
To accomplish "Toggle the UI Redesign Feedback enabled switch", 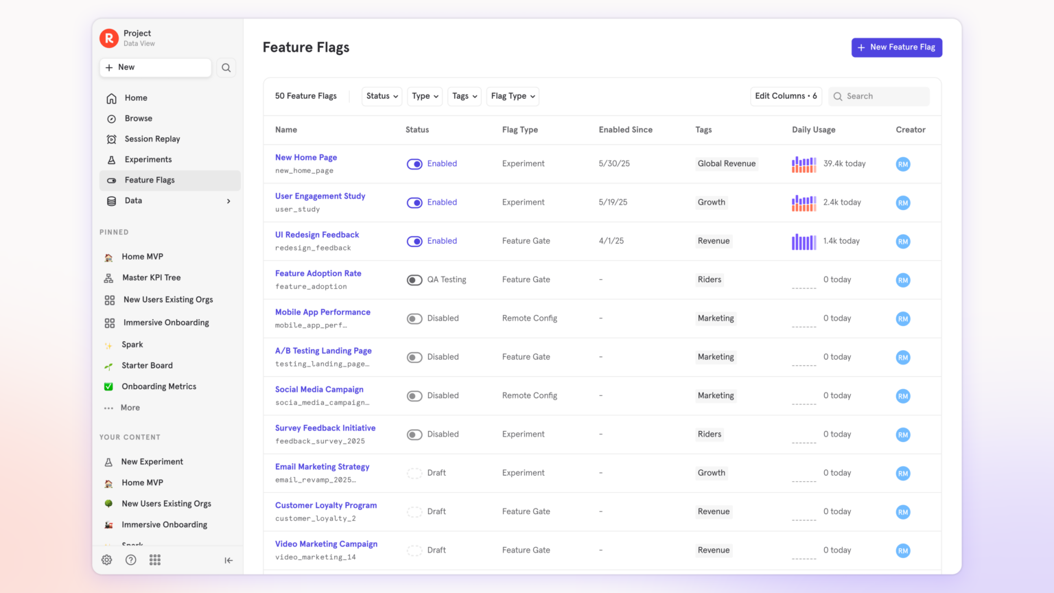I will [414, 241].
